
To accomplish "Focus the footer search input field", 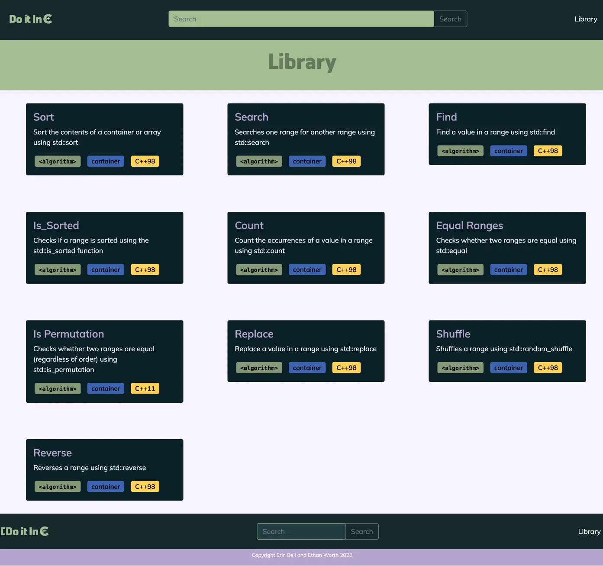I will click(301, 531).
